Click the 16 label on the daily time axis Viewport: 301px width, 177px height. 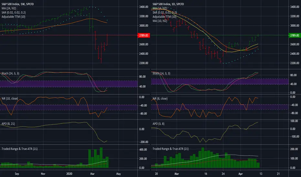pos(206,174)
